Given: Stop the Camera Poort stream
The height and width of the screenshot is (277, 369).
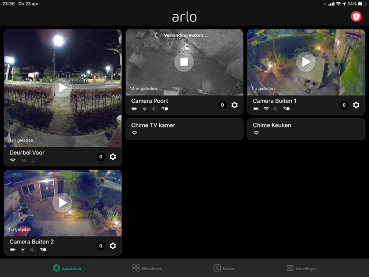Looking at the screenshot, I should 184,62.
